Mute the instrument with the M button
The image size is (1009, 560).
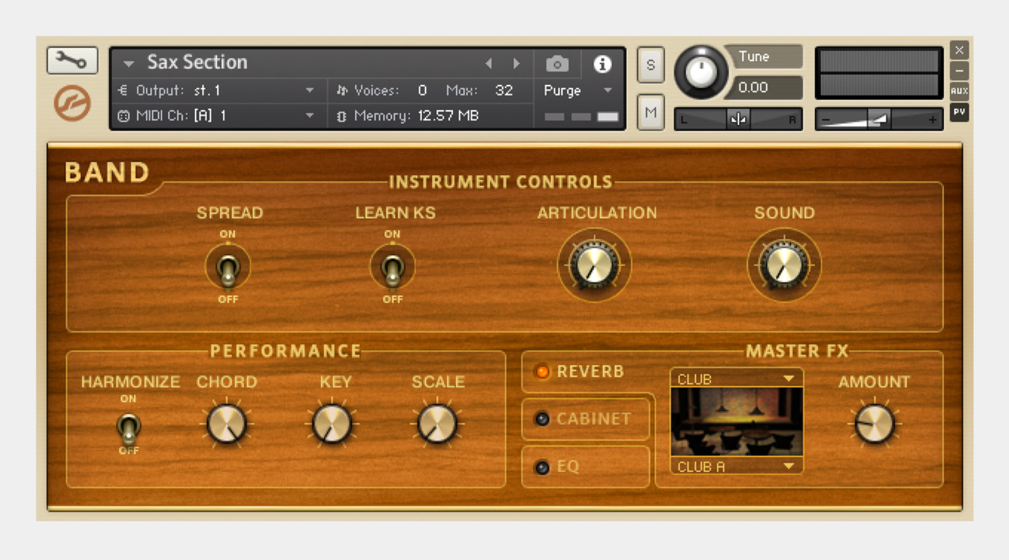(x=650, y=112)
